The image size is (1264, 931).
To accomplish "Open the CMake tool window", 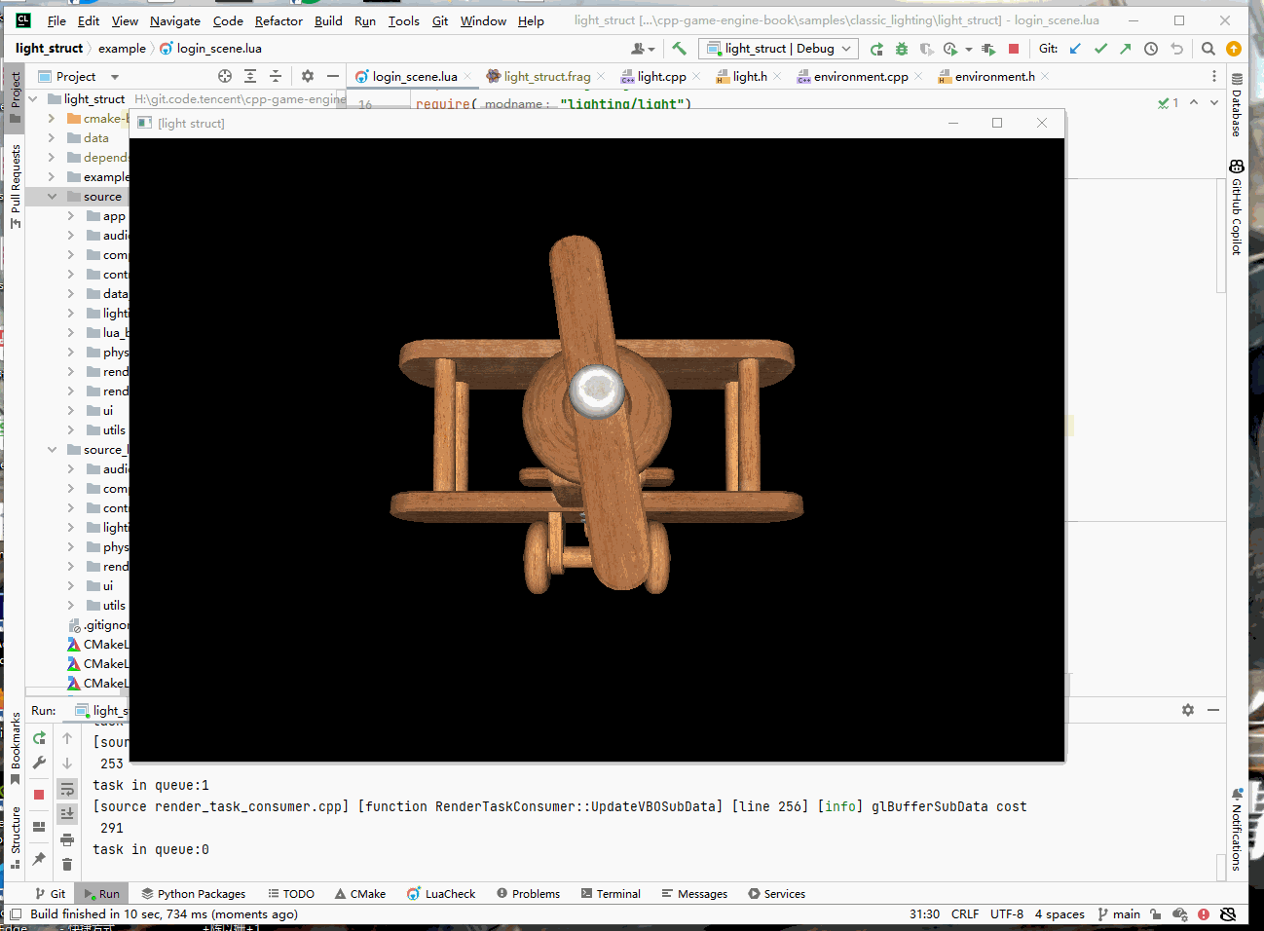I will pos(360,894).
